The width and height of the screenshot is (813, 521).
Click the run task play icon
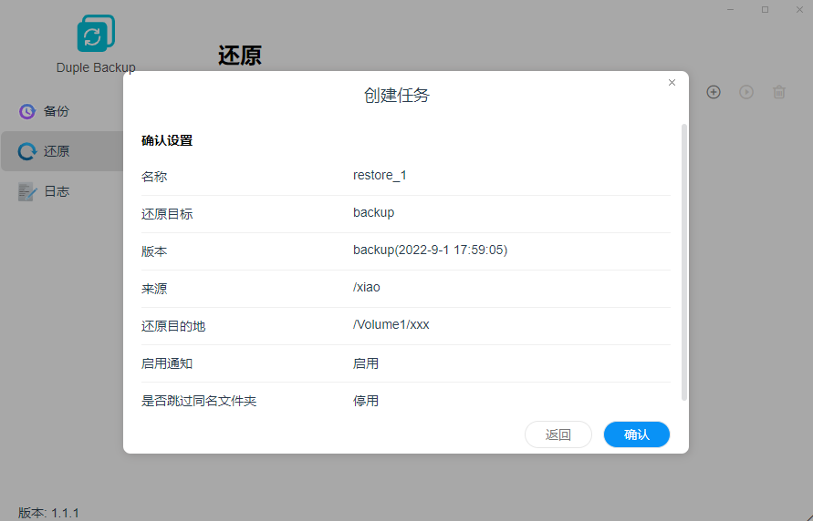(x=746, y=92)
